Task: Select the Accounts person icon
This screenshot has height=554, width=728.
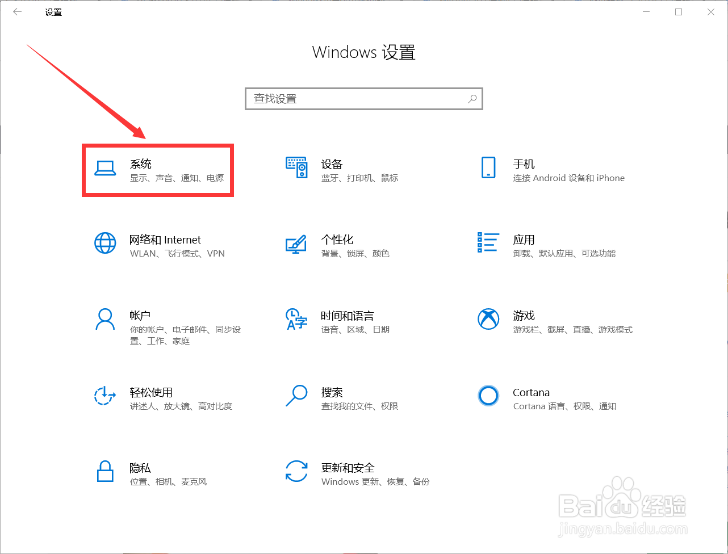Action: [x=105, y=319]
